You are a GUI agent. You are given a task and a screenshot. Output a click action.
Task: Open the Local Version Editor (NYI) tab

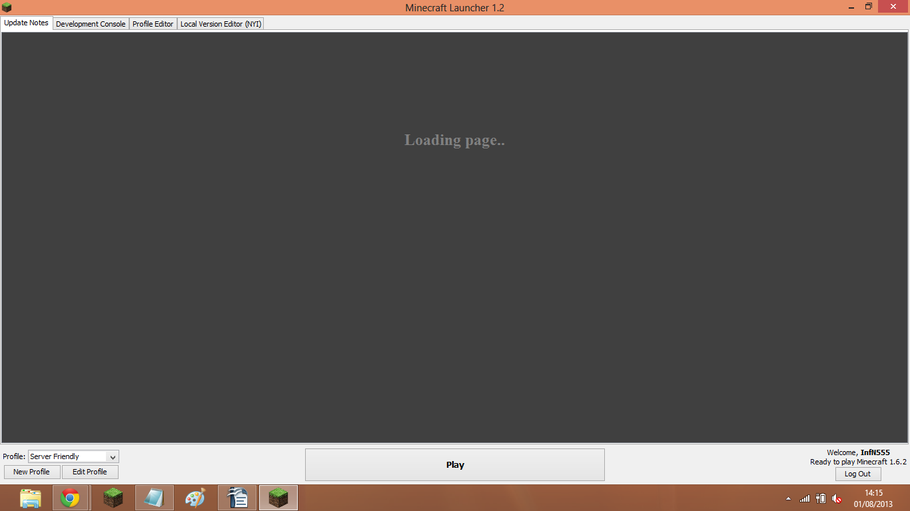click(221, 24)
